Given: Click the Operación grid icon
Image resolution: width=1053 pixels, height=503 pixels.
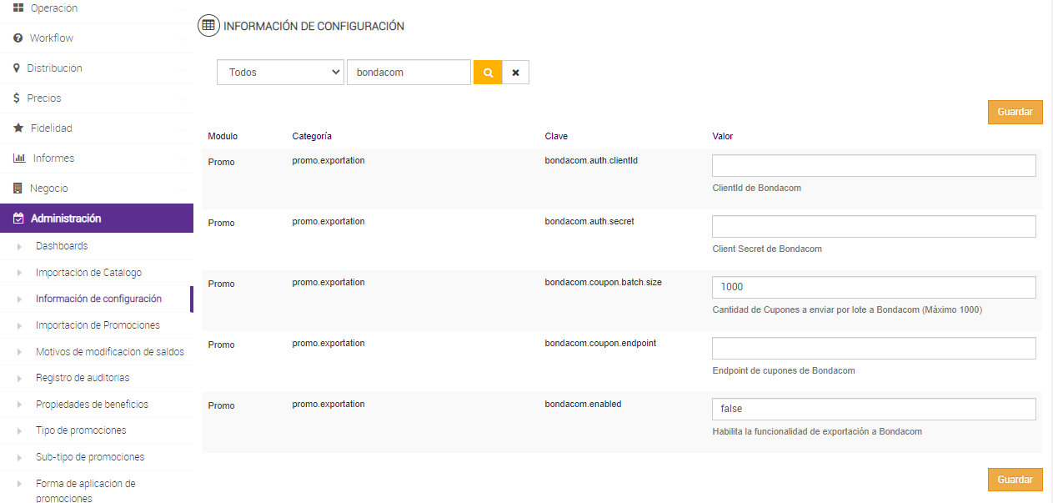Looking at the screenshot, I should pos(18,8).
